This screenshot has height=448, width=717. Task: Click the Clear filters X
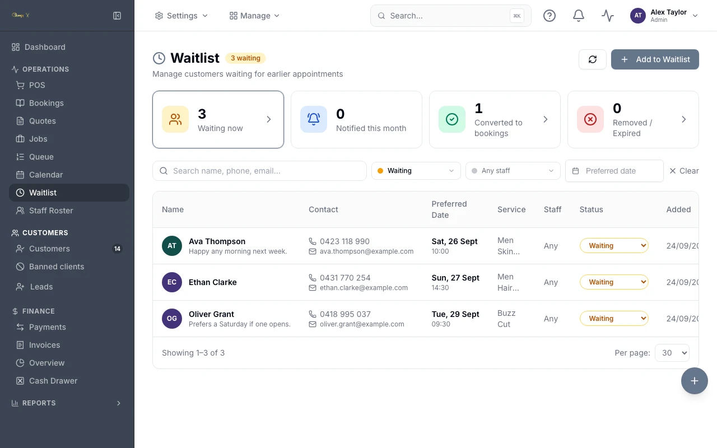684,171
